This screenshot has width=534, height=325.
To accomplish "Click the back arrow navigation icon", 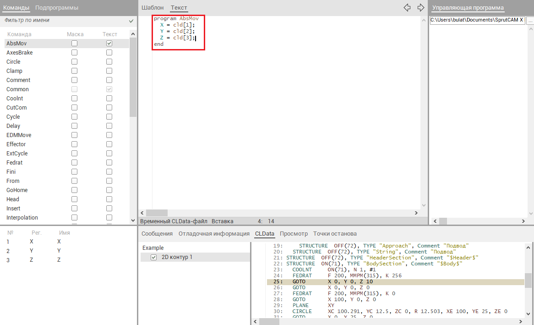I will tap(407, 7).
